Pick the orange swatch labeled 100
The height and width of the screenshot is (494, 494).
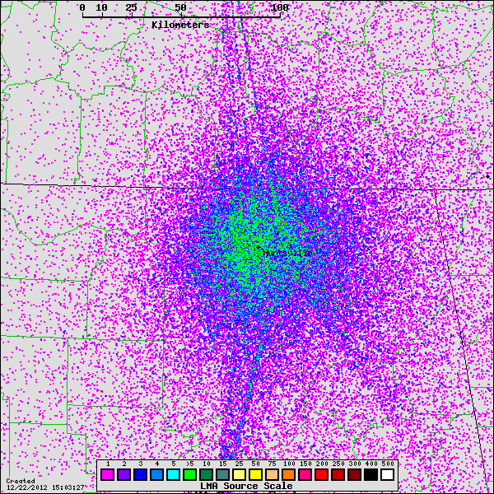pyautogui.click(x=288, y=475)
